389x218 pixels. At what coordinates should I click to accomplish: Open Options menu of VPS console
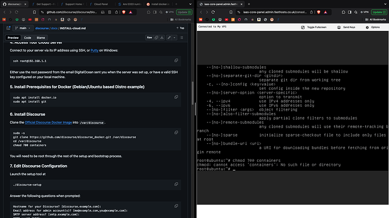click(x=373, y=27)
